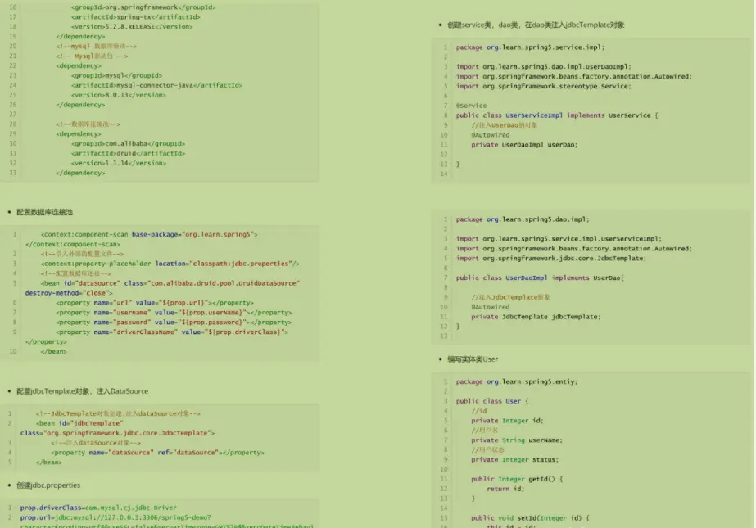Click "package org.learn.spring5.dao.impl;"
This screenshot has width=756, height=528.
tap(523, 219)
